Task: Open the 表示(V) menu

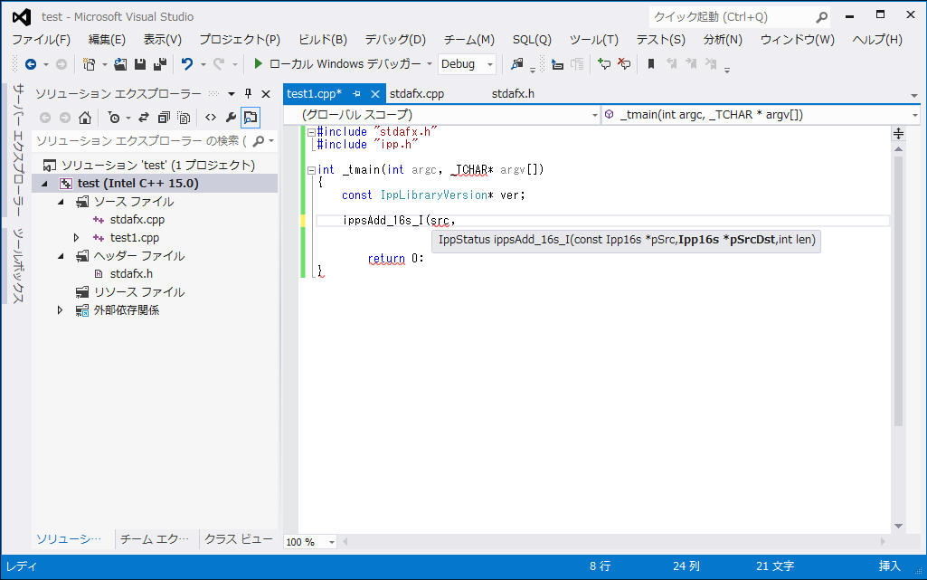Action: click(163, 40)
